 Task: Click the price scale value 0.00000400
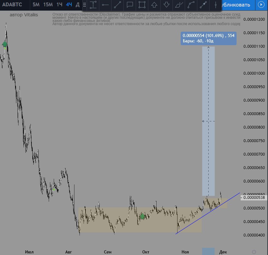click(x=254, y=235)
